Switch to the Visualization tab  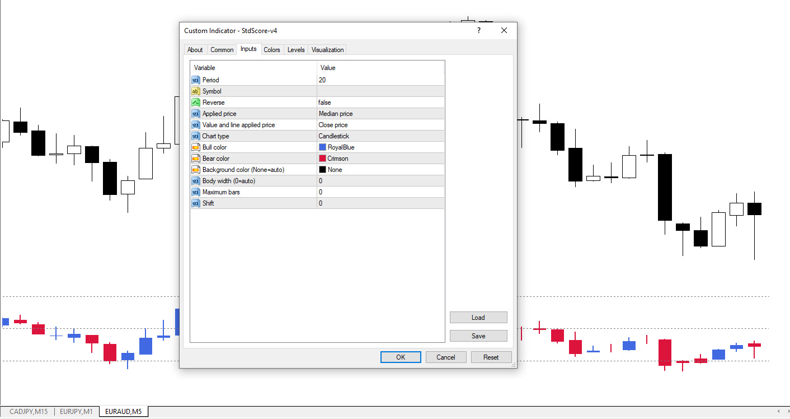coord(327,50)
